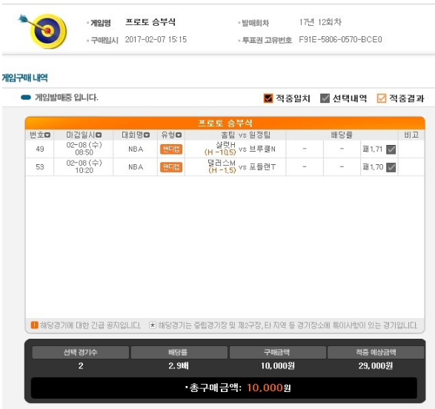Toggle the 적중일치 legend checkbox

pos(268,98)
